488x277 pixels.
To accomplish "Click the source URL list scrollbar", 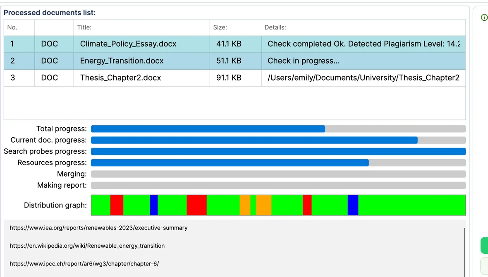I will 464,252.
